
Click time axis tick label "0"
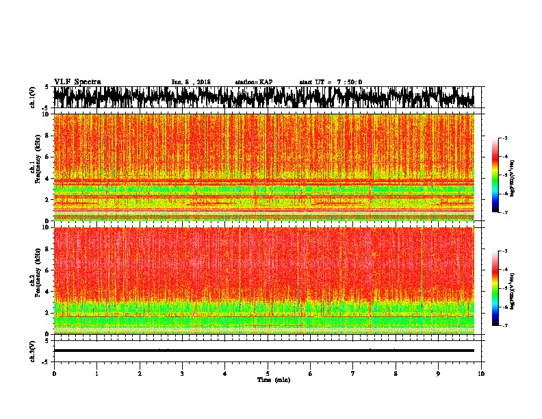[54, 374]
